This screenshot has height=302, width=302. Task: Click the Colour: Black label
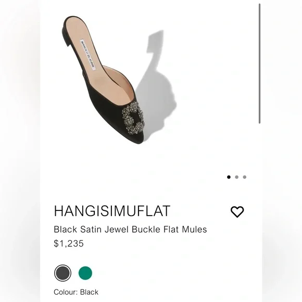[76, 292]
